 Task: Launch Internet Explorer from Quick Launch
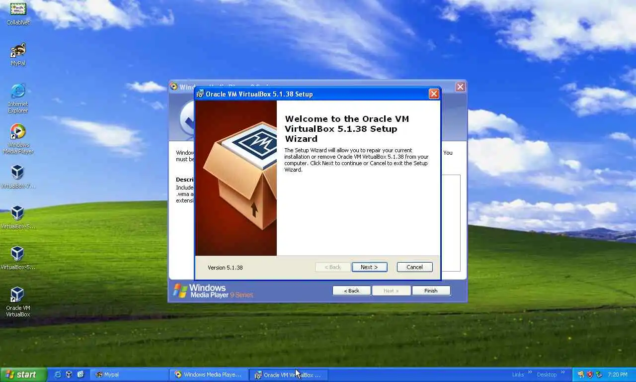tap(58, 375)
